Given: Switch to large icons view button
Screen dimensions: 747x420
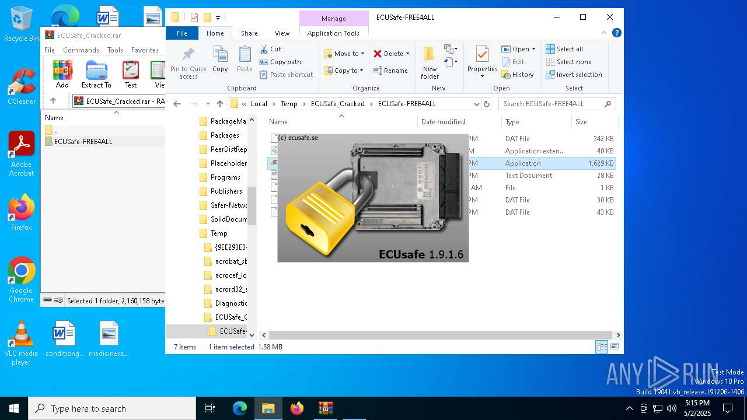Looking at the screenshot, I should click(615, 347).
